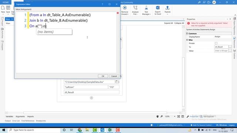Click OK in Expression Editor
The width and height of the screenshot is (237, 133).
(103, 76)
